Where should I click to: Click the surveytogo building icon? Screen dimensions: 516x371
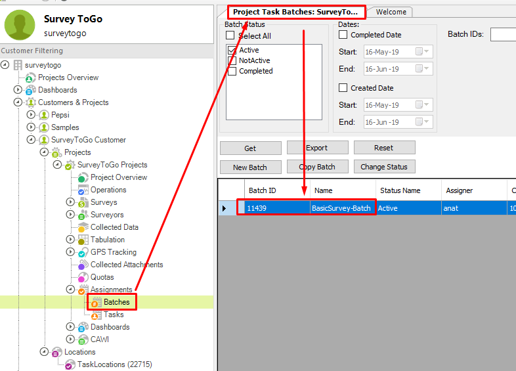18,65
